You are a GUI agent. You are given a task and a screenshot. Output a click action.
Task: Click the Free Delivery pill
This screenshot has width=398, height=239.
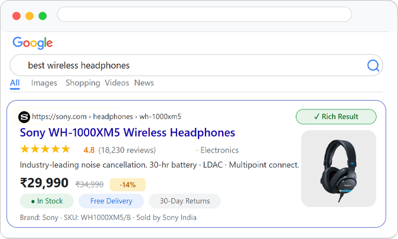(111, 201)
